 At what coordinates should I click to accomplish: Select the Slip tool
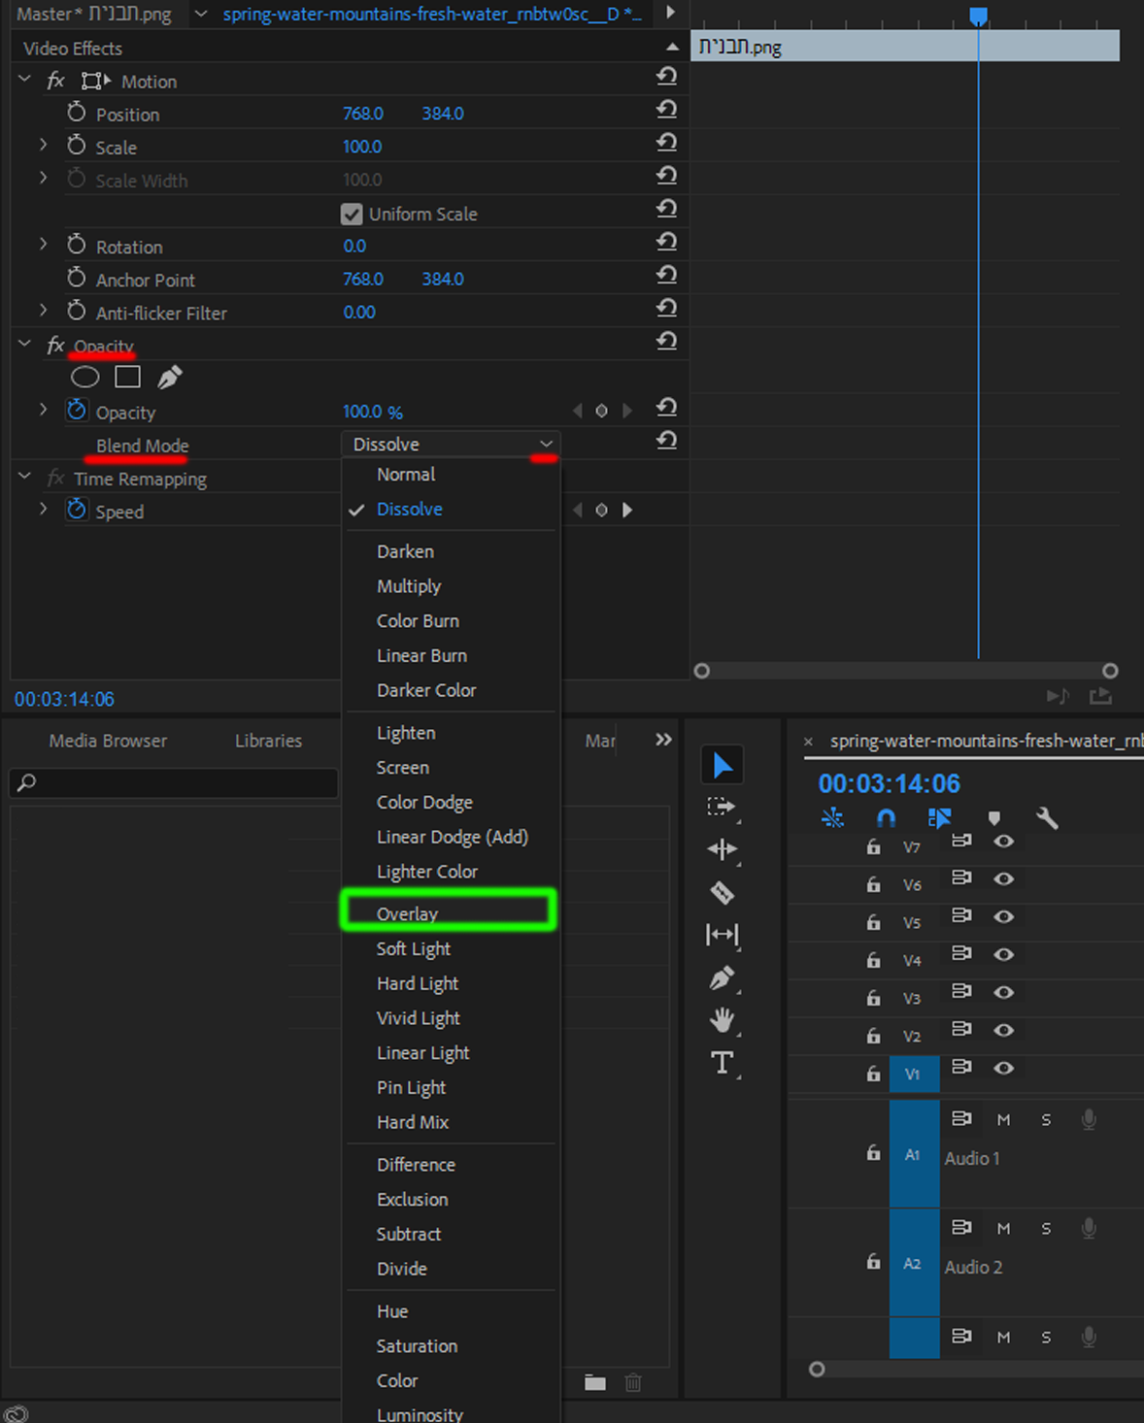click(722, 935)
